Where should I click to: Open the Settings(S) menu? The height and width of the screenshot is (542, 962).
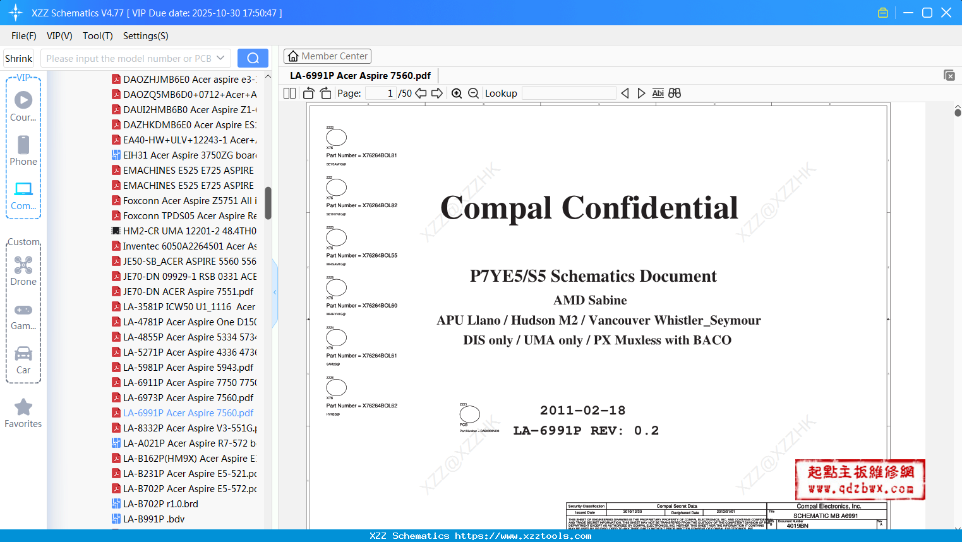coord(146,36)
